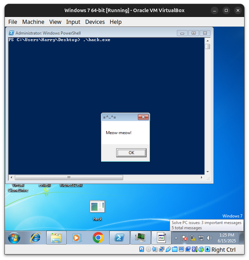Screen dimensions: 249x260
Task: Close the =^..^= message box
Action: pos(143,117)
